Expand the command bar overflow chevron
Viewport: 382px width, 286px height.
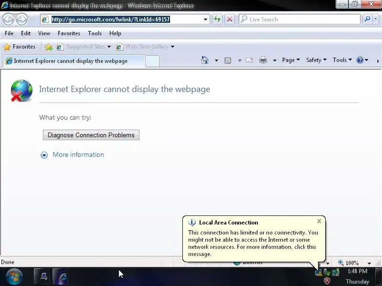tap(378, 61)
